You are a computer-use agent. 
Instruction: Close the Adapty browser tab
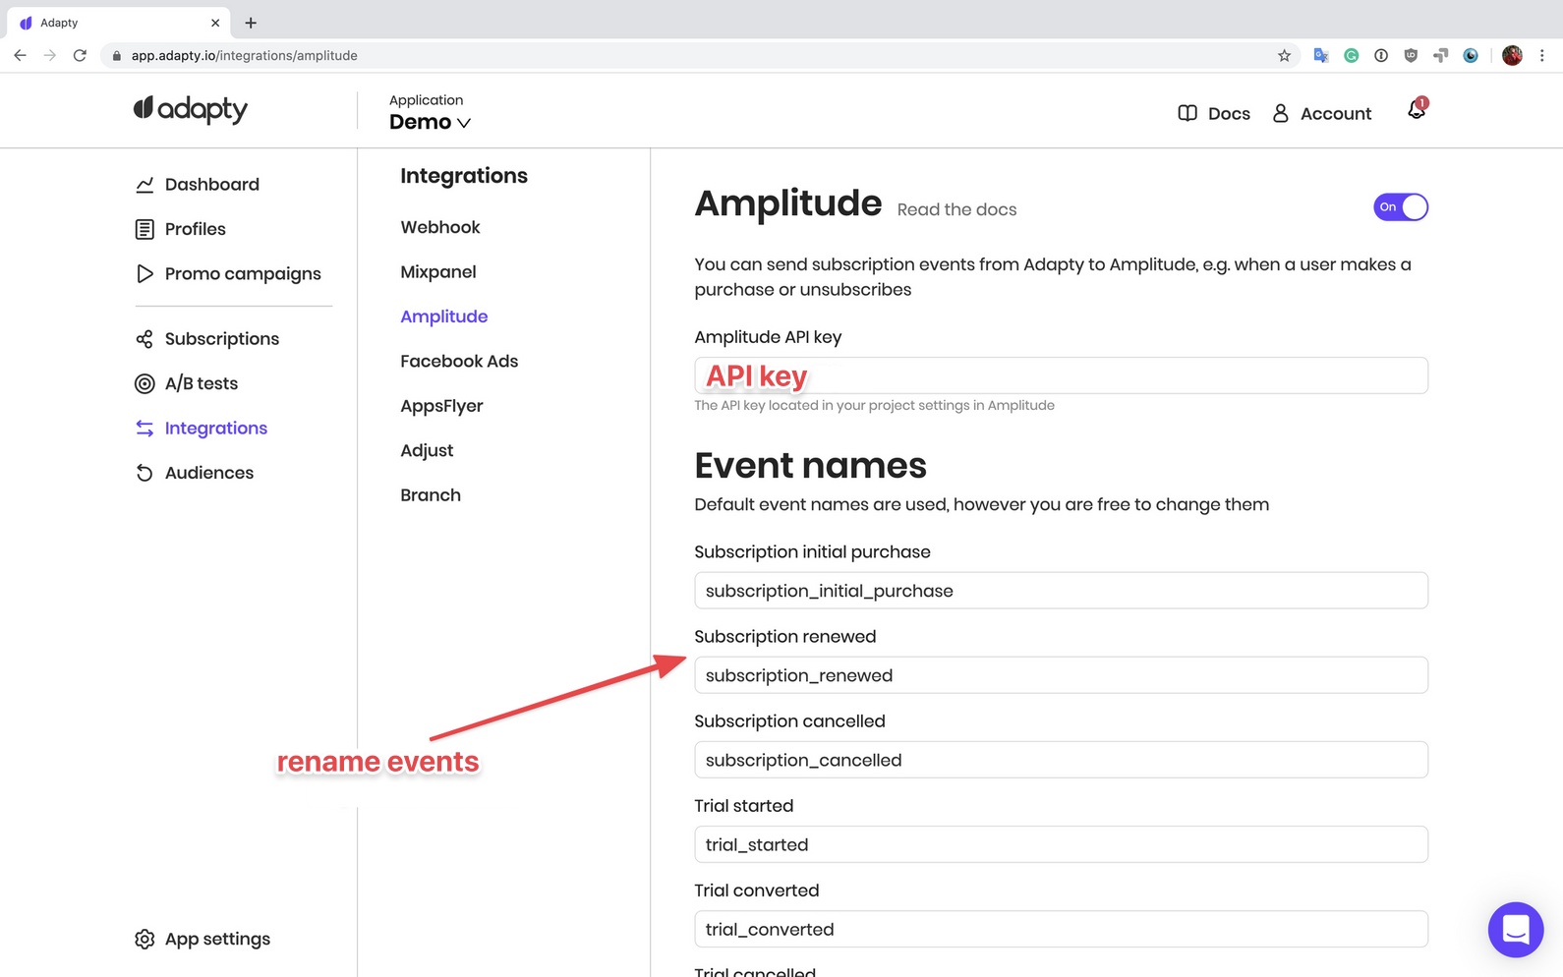point(215,23)
